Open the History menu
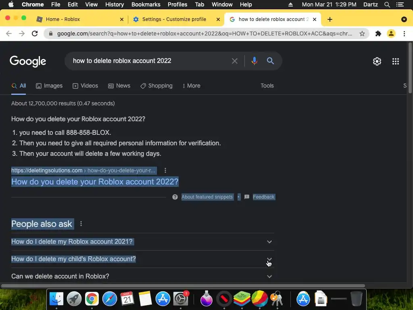This screenshot has height=310, width=413. coord(115,4)
